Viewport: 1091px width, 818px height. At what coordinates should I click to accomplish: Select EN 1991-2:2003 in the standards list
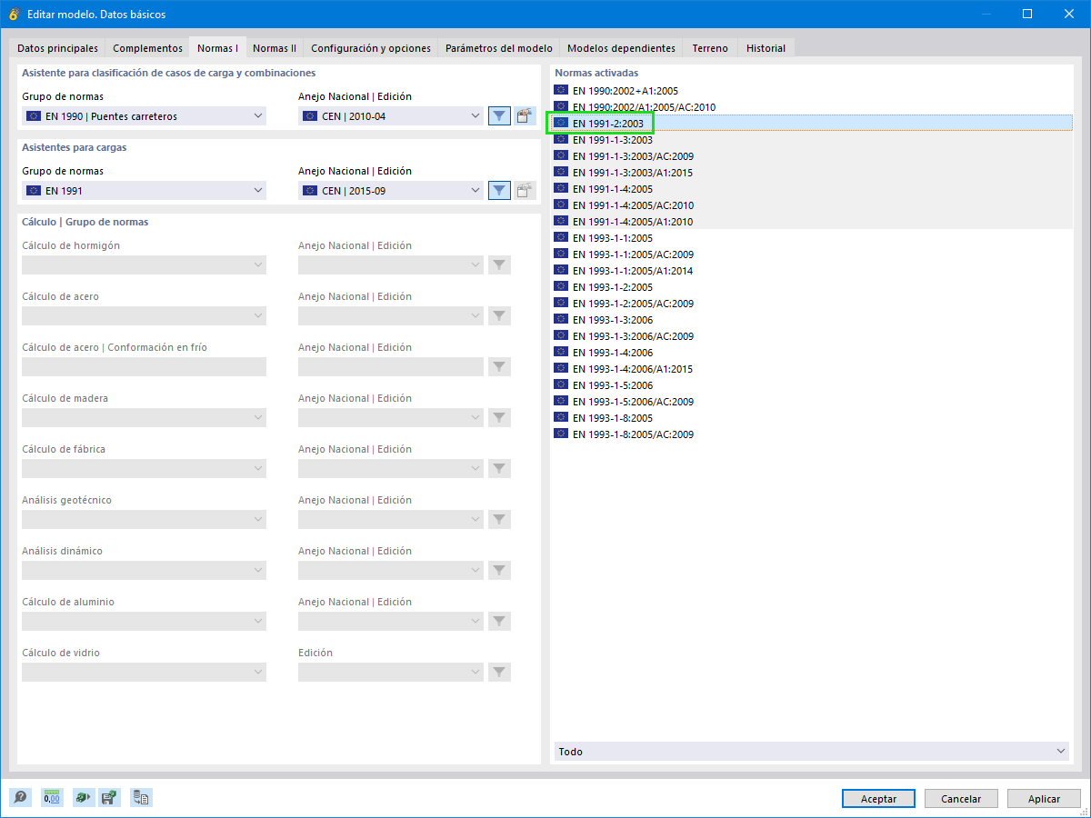click(812, 124)
